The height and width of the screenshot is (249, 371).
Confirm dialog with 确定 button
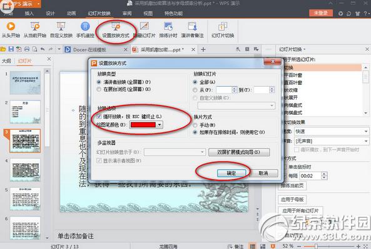point(231,173)
